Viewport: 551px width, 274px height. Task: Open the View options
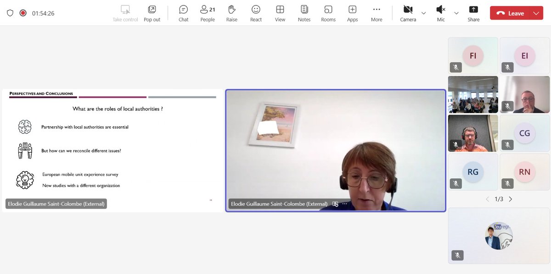tap(280, 12)
